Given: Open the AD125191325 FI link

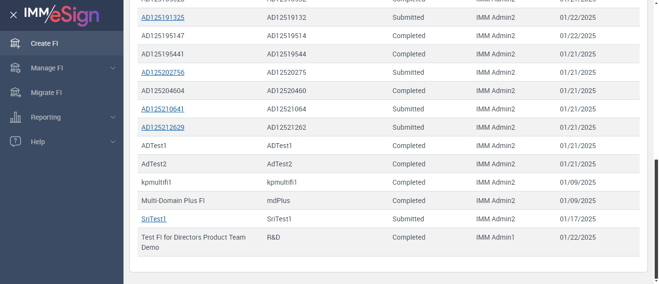Looking at the screenshot, I should point(163,17).
